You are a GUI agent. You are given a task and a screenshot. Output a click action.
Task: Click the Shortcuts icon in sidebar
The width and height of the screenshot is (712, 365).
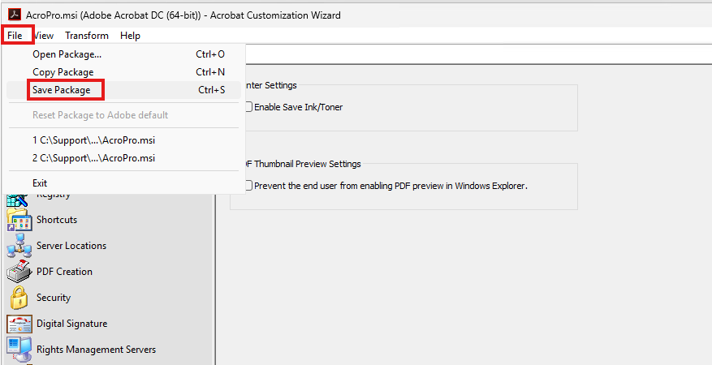[x=19, y=220]
